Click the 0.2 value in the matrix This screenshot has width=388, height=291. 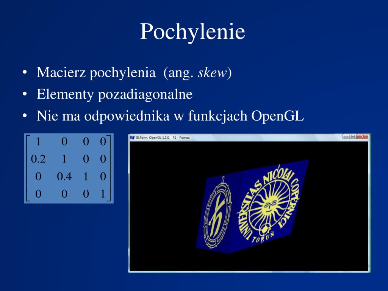pos(38,159)
